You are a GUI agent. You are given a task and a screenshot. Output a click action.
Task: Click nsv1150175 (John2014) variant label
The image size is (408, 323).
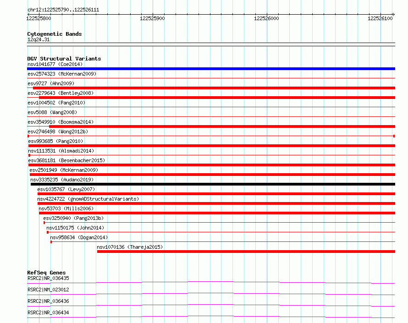point(75,228)
